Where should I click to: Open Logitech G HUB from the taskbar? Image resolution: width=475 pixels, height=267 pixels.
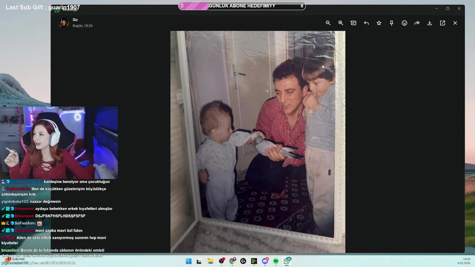[x=243, y=261]
